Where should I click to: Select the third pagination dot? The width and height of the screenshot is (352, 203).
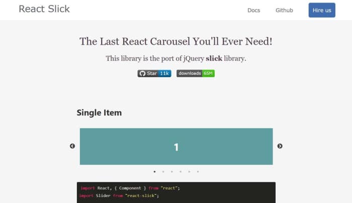point(172,171)
